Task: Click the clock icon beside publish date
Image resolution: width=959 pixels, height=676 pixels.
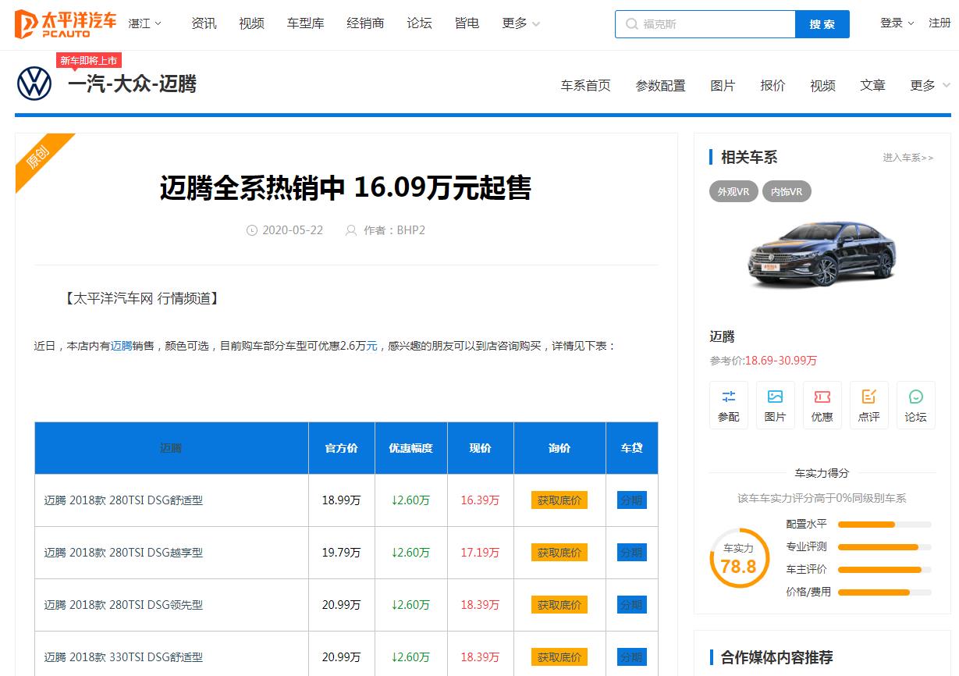Action: pos(252,230)
